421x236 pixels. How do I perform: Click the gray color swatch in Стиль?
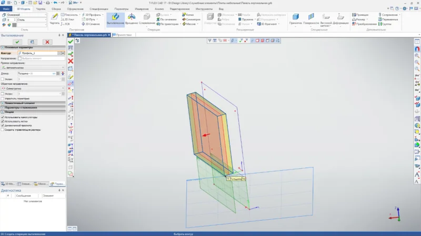tap(14, 24)
